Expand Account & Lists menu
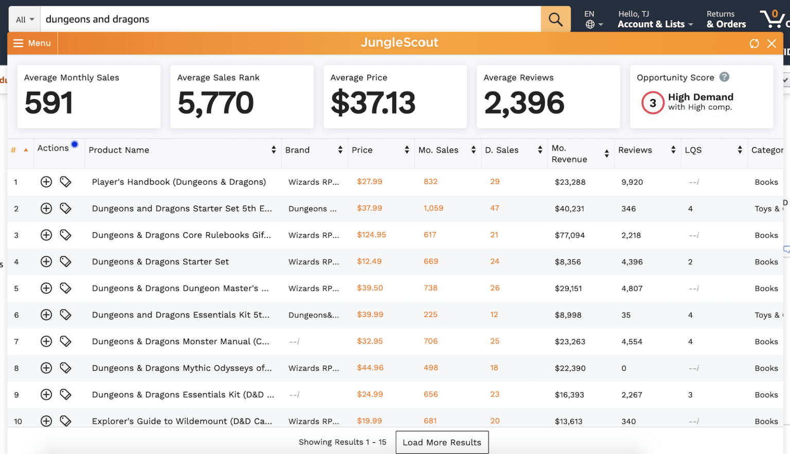The height and width of the screenshot is (454, 790). 655,20
